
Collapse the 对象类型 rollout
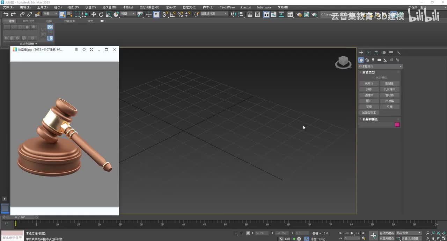(x=368, y=72)
